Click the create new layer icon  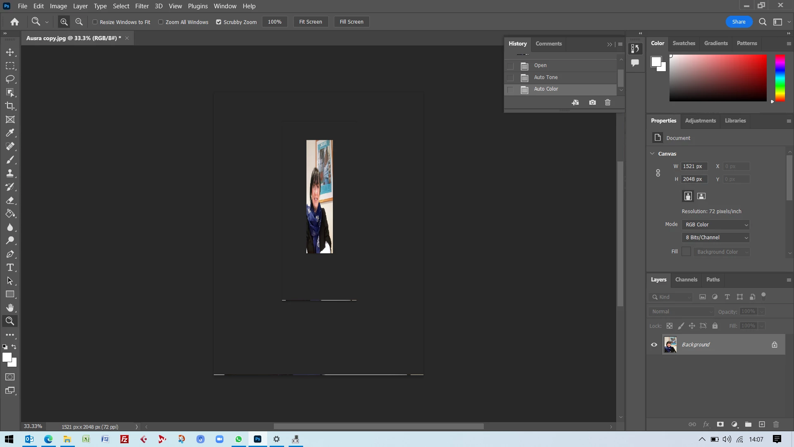point(762,424)
